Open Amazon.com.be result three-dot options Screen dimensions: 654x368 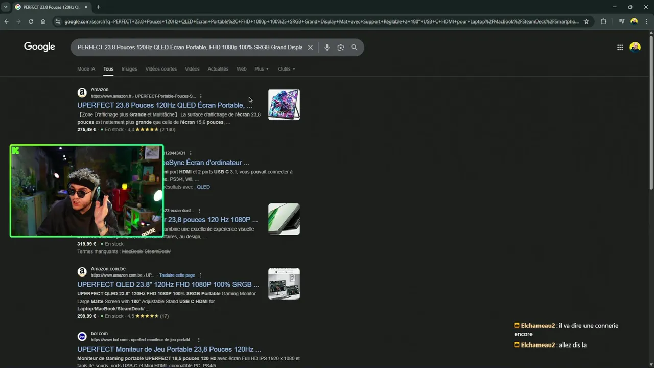[200, 275]
